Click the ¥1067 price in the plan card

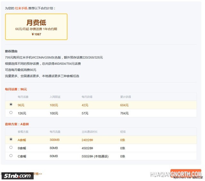36,34
